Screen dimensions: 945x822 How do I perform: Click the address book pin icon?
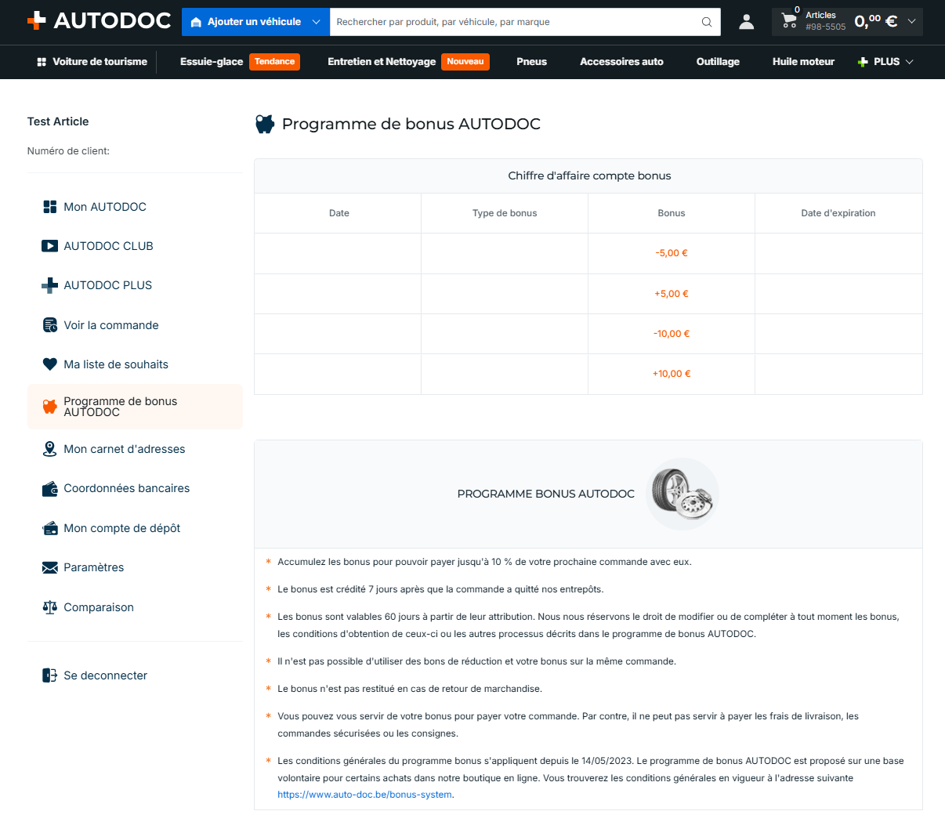coord(50,449)
